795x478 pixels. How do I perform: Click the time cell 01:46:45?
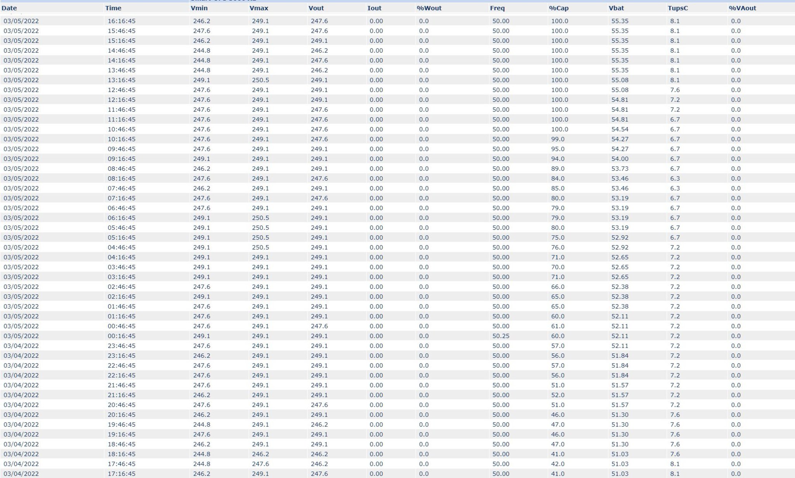coord(122,306)
